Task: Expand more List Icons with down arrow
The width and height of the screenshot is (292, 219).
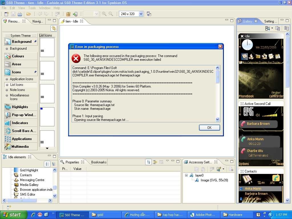Action: (x=47, y=148)
